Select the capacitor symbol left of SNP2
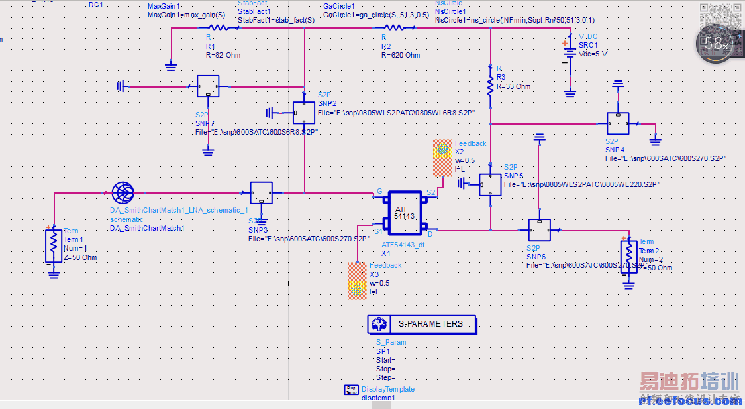This screenshot has width=745, height=409. (271, 113)
